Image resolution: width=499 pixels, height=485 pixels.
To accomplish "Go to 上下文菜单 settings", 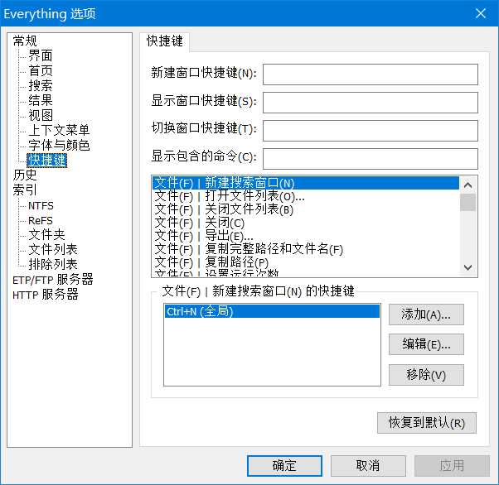I will pyautogui.click(x=59, y=130).
